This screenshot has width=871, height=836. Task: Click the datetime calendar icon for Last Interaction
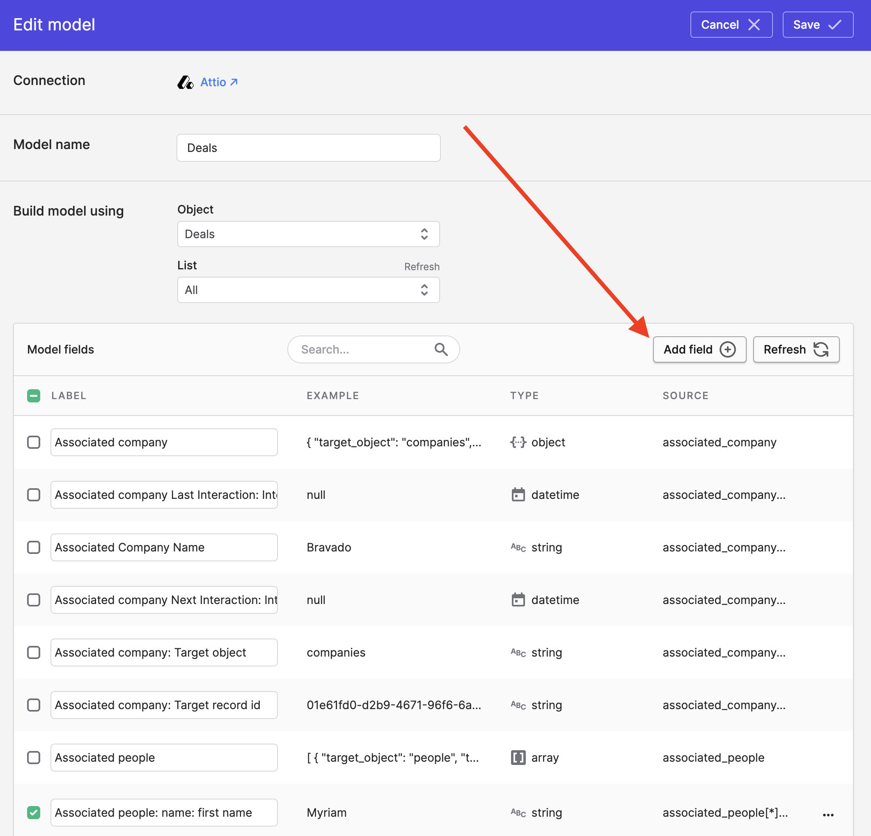(518, 495)
